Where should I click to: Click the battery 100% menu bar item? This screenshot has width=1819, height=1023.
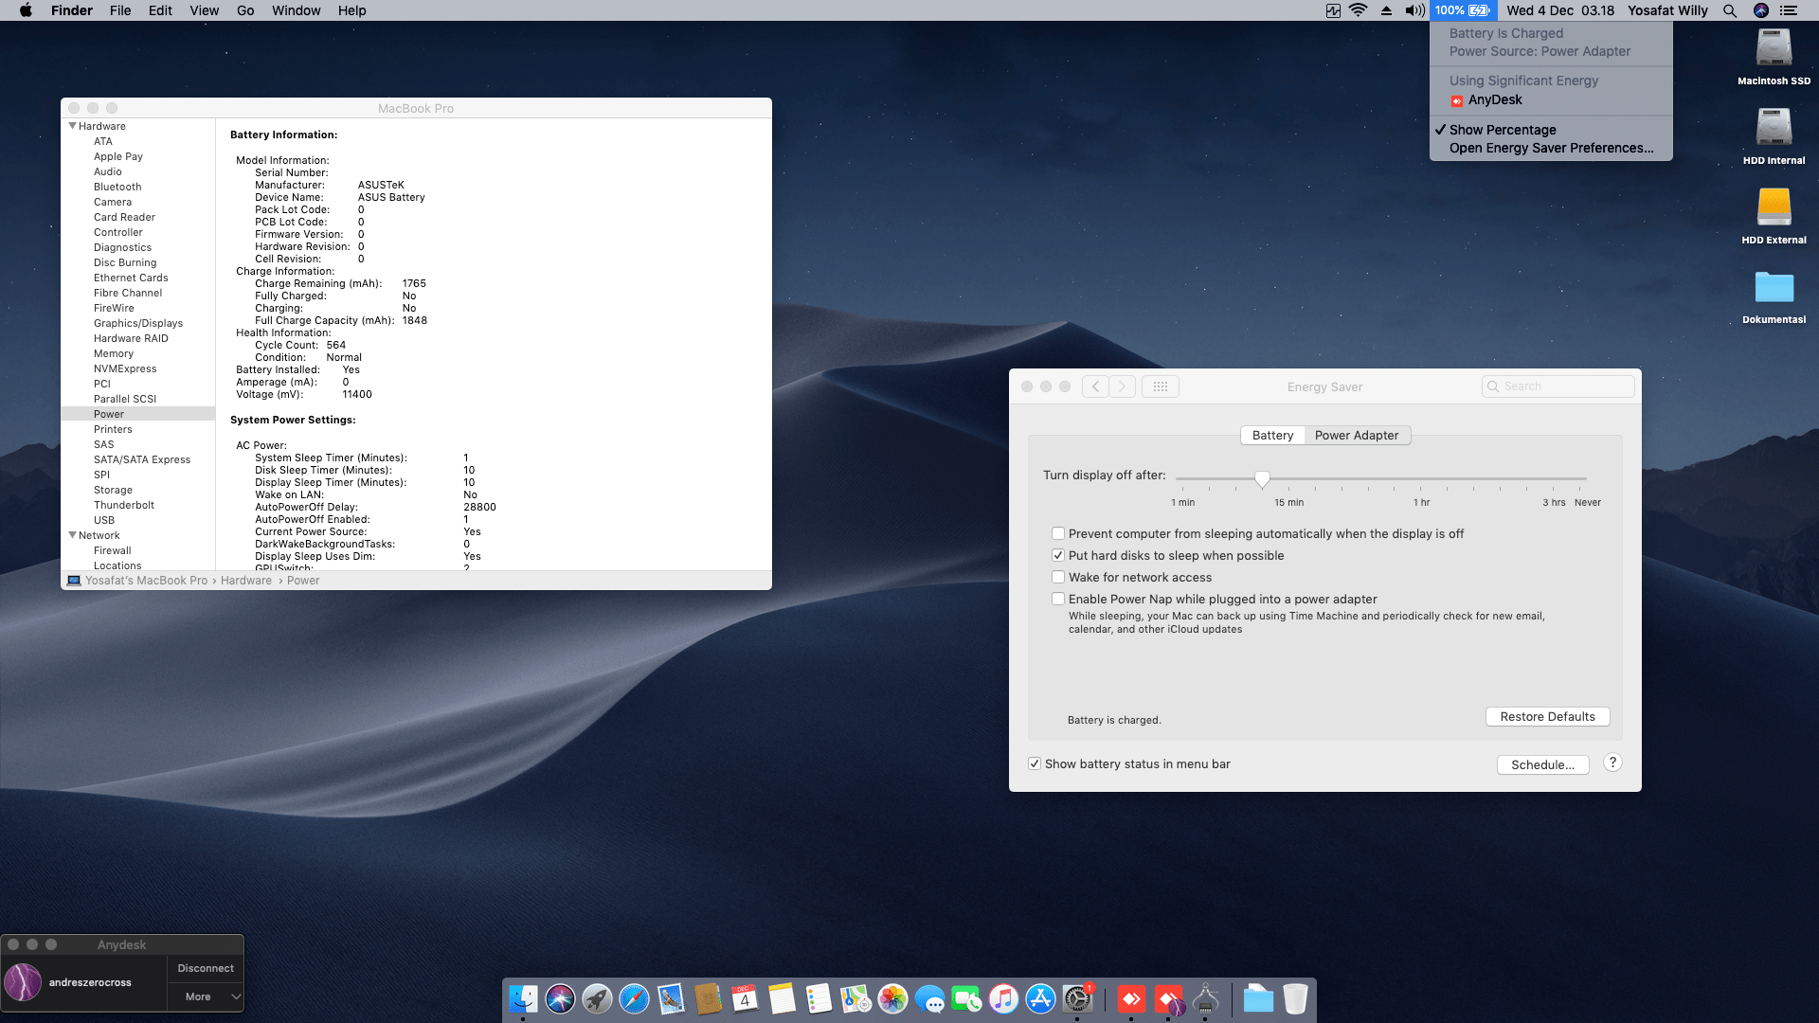(x=1463, y=10)
